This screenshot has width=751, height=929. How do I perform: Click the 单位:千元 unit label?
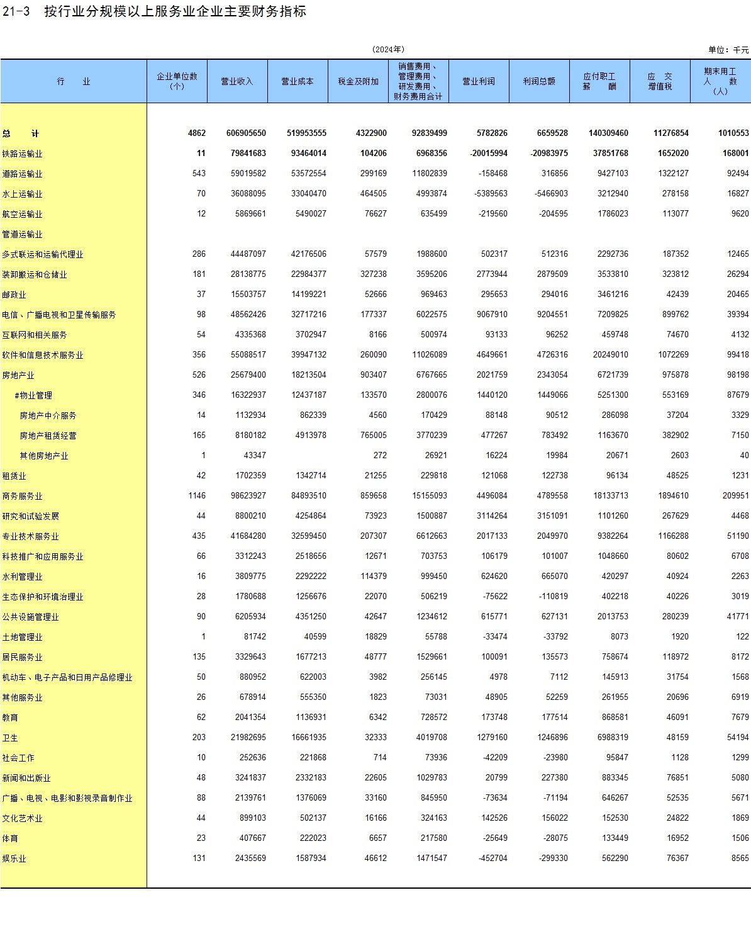click(728, 50)
